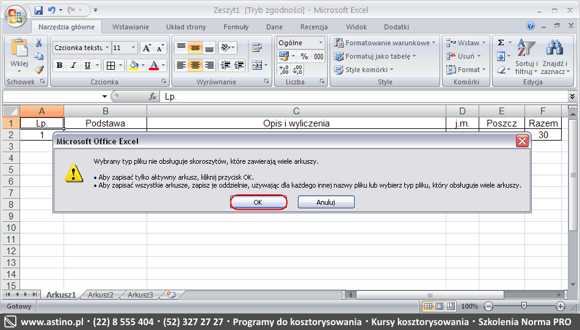Viewport: 580px width, 330px height.
Task: Open number format dropdown Ogólne
Action: tap(321, 43)
